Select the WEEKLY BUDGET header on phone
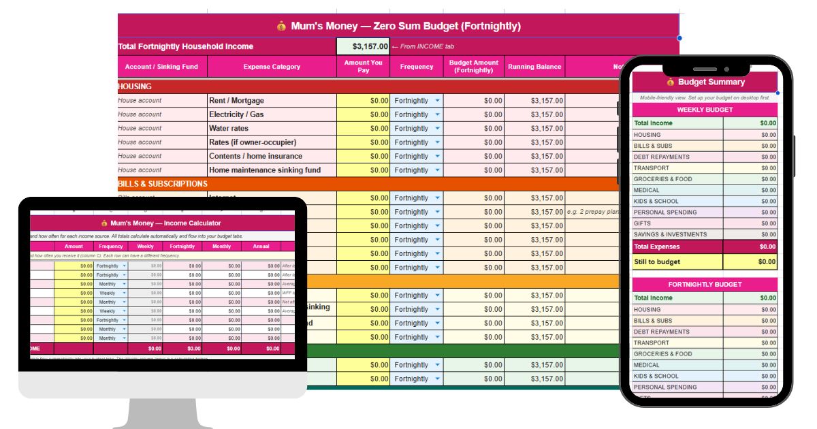817x429 pixels. (705, 110)
